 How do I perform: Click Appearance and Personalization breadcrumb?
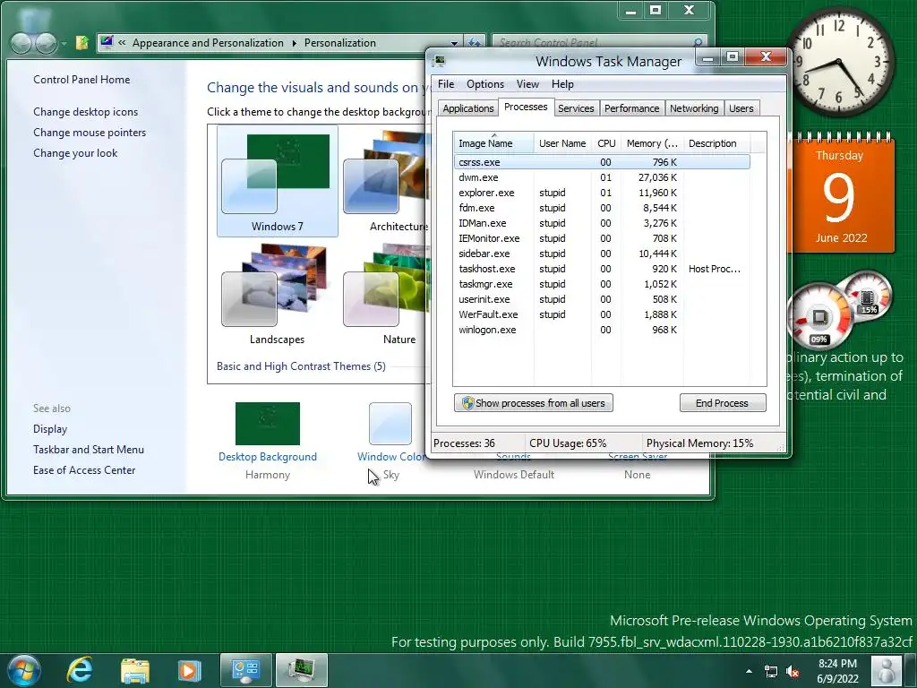click(208, 43)
